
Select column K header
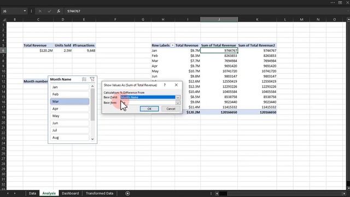pyautogui.click(x=257, y=20)
